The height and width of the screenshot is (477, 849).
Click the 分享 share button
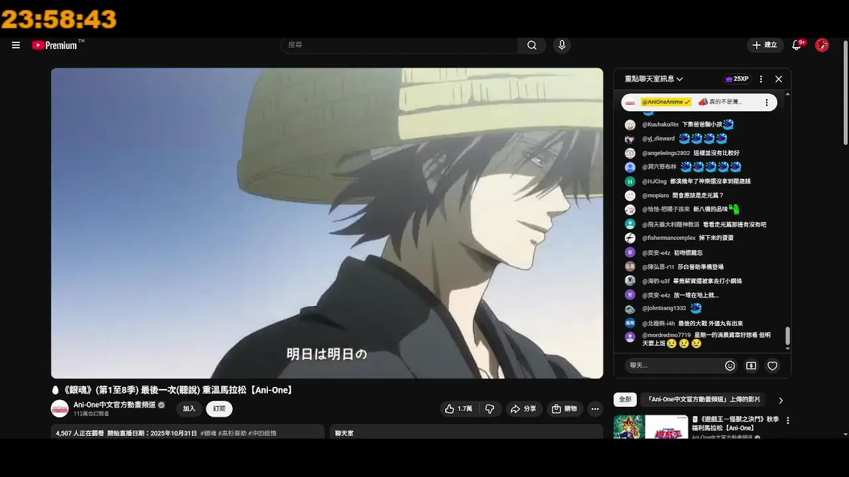point(523,409)
